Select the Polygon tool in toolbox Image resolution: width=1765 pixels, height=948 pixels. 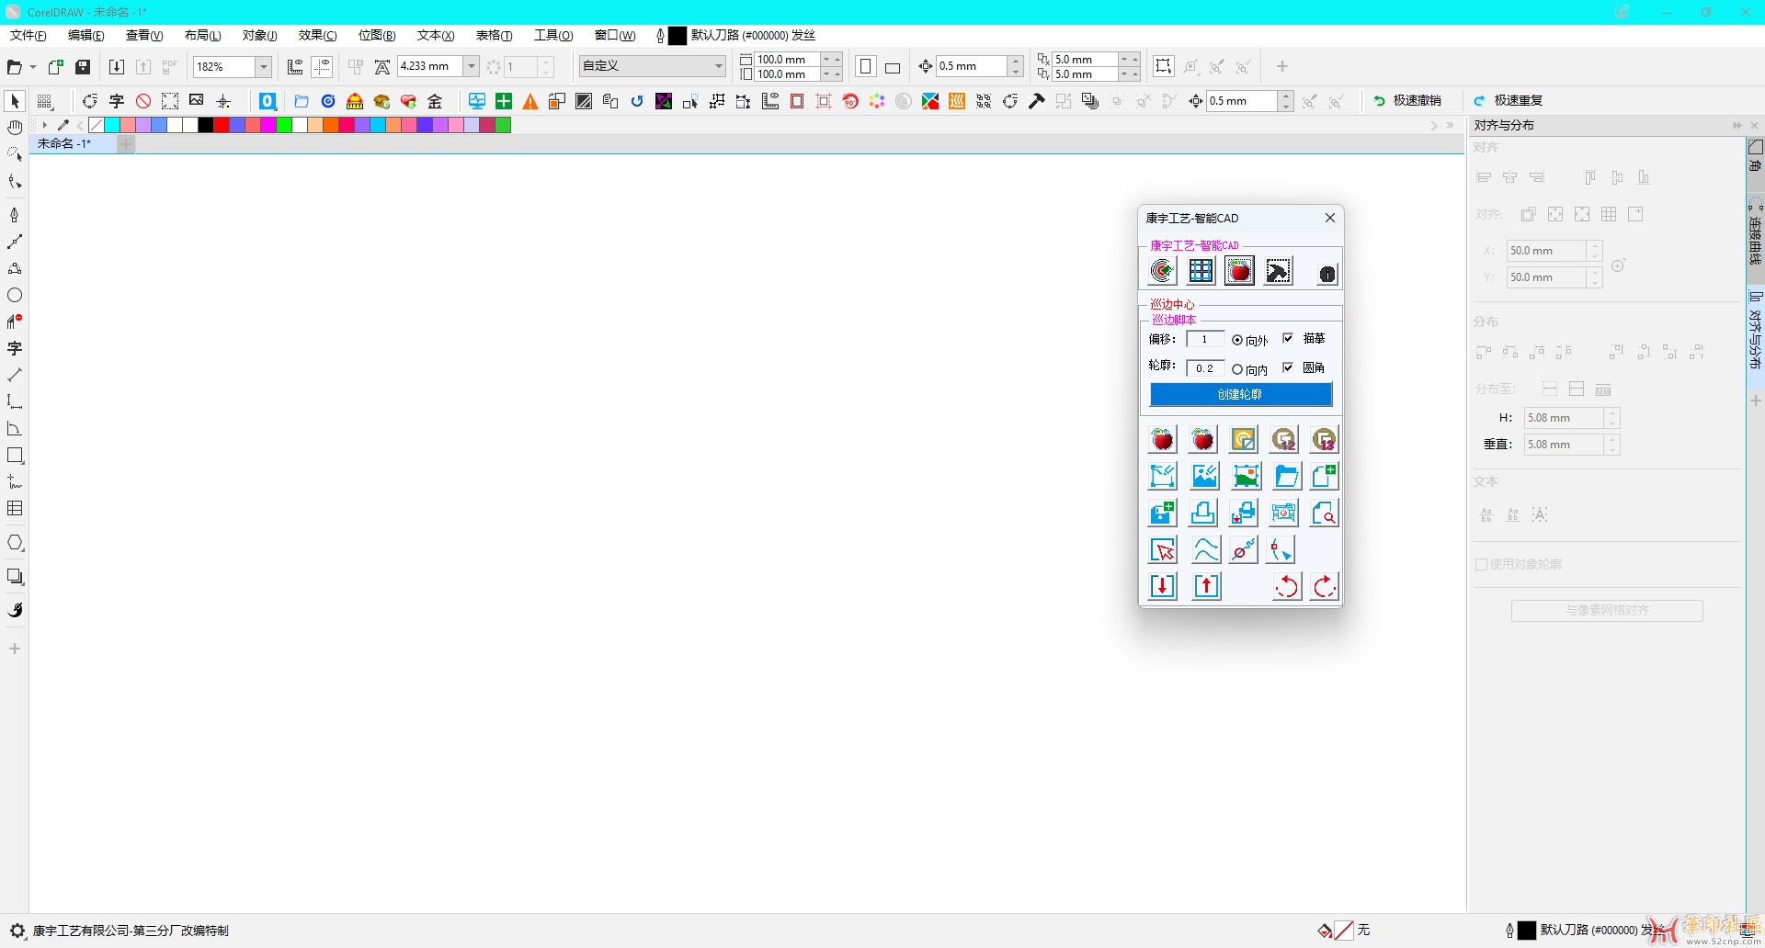[15, 543]
